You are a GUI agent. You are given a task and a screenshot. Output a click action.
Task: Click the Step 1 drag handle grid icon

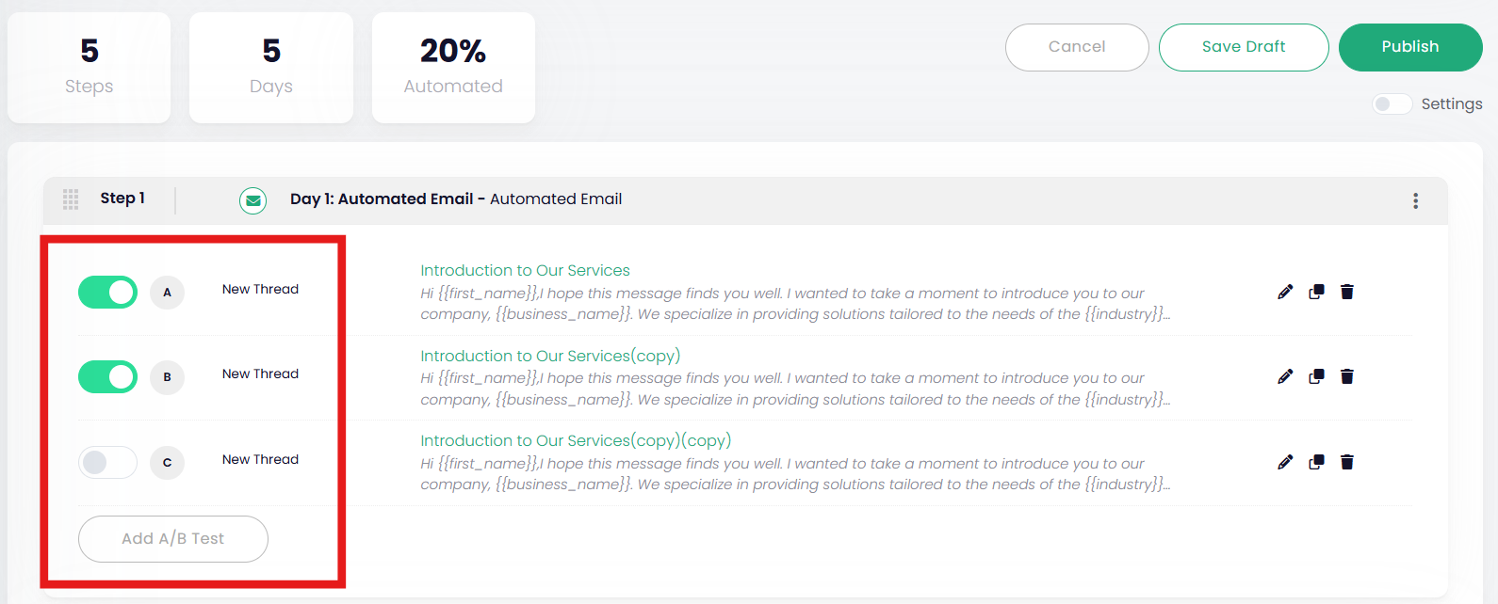coord(71,199)
